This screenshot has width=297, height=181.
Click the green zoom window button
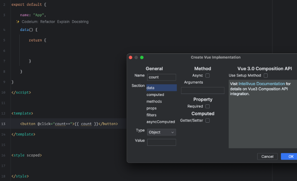[x=142, y=58]
